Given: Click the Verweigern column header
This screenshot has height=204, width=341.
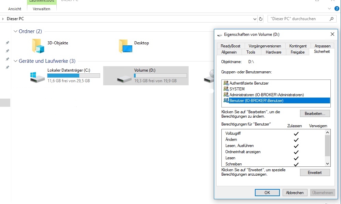Looking at the screenshot, I should (318, 126).
